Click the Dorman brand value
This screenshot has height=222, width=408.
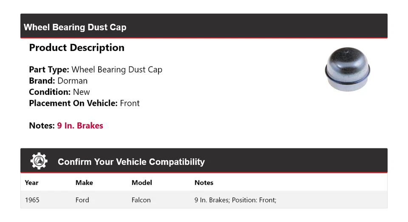coord(72,81)
